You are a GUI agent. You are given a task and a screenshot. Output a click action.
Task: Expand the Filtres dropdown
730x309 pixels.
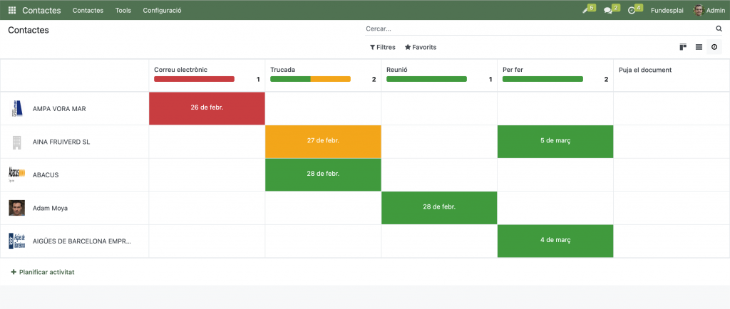(383, 47)
